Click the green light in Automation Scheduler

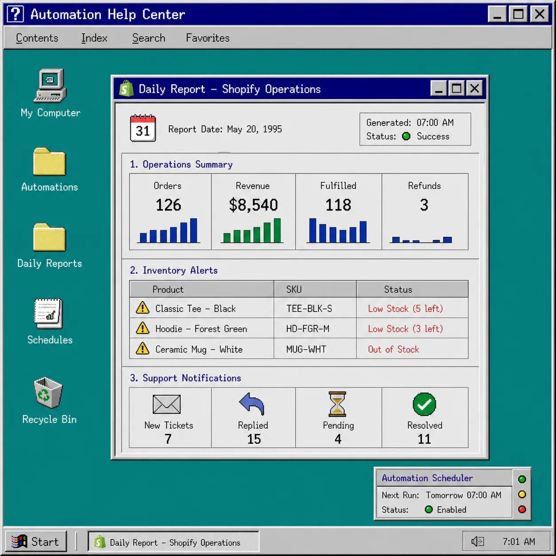point(522,479)
